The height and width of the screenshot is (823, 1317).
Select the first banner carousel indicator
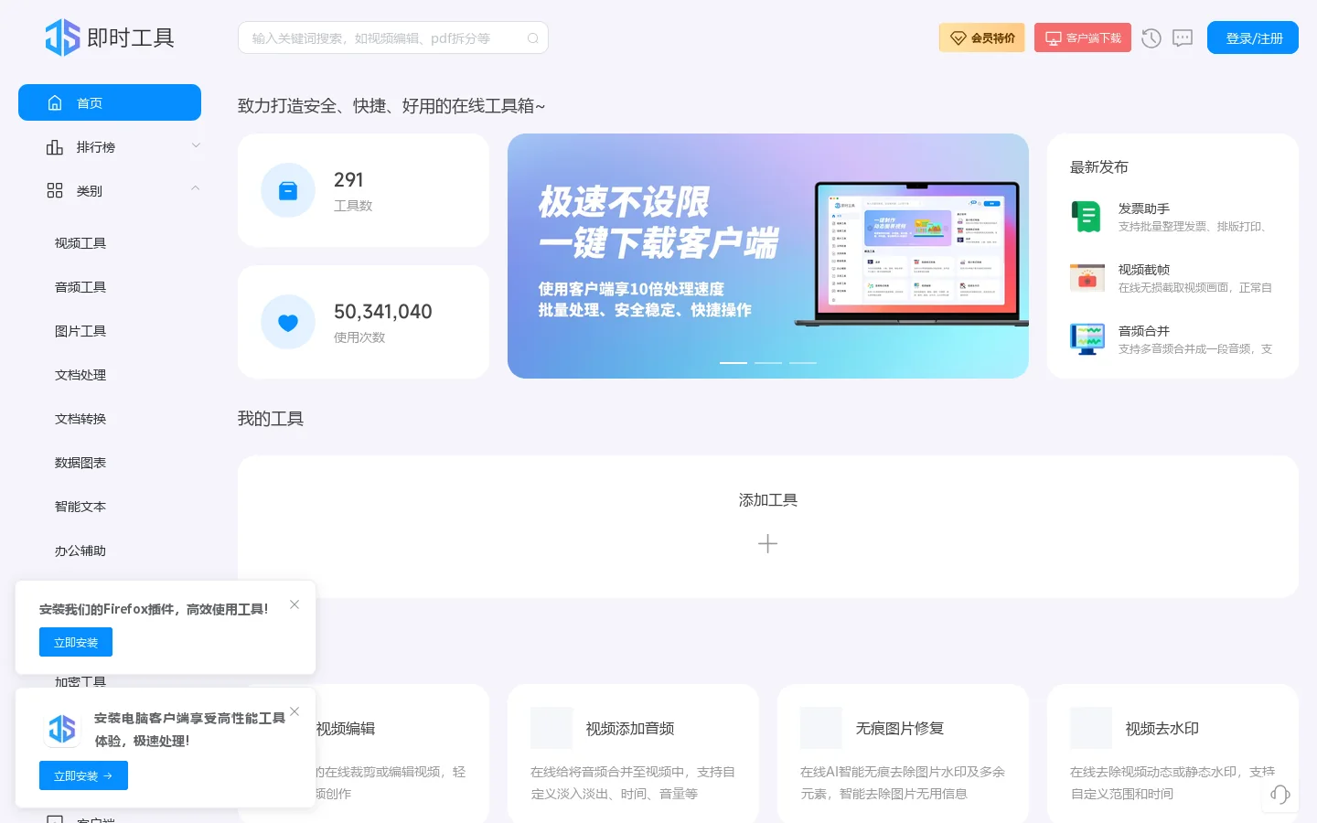733,363
